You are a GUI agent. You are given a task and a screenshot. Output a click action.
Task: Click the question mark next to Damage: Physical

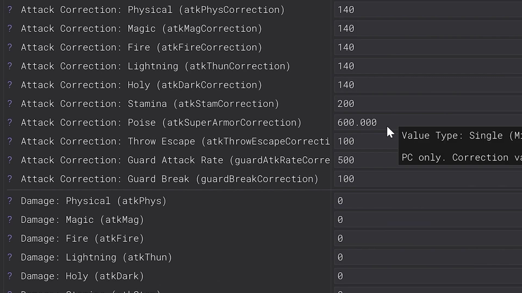point(10,201)
